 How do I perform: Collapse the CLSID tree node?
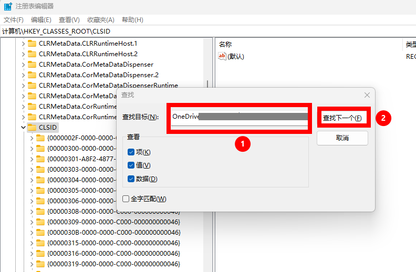point(23,128)
